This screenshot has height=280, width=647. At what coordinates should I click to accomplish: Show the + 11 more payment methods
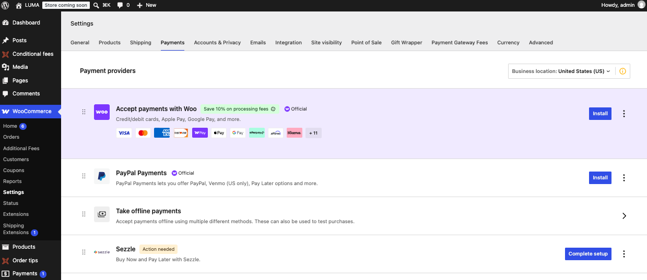pos(313,133)
